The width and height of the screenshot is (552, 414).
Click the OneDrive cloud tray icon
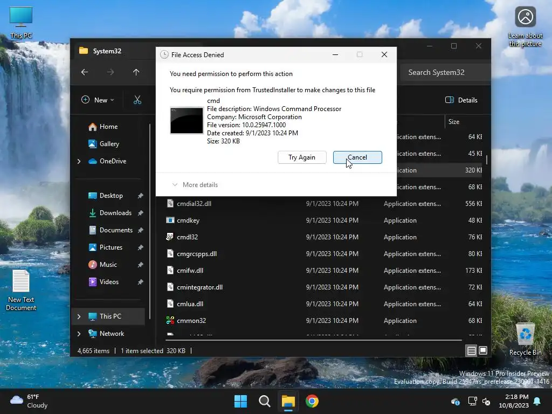pyautogui.click(x=455, y=401)
